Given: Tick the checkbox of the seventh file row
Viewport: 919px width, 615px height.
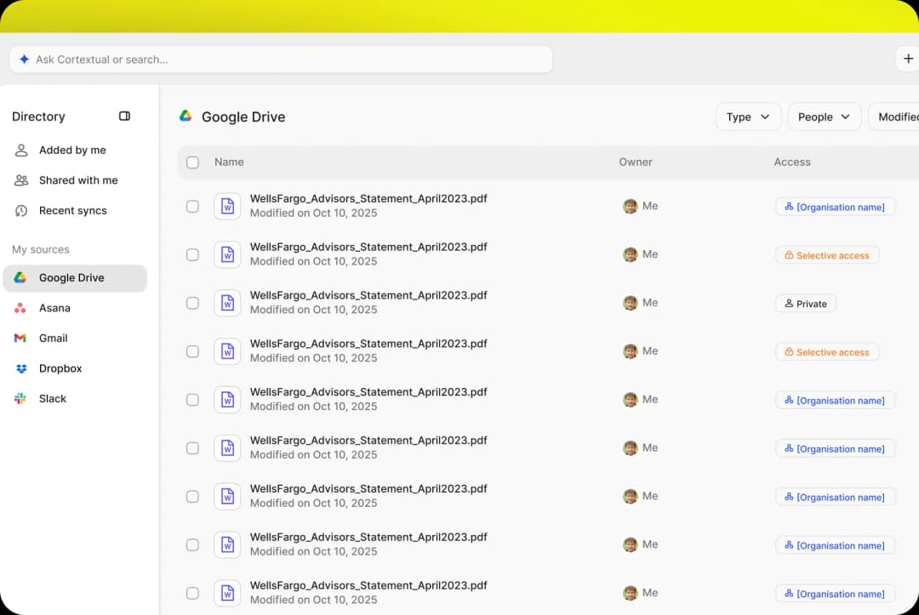Looking at the screenshot, I should [x=192, y=496].
